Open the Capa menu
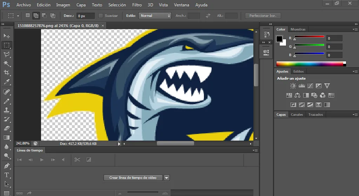 point(81,5)
